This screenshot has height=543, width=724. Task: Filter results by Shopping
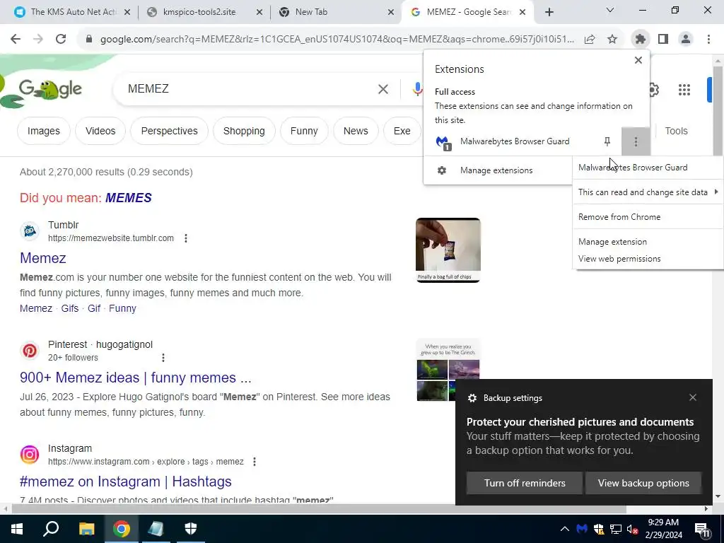tap(244, 131)
